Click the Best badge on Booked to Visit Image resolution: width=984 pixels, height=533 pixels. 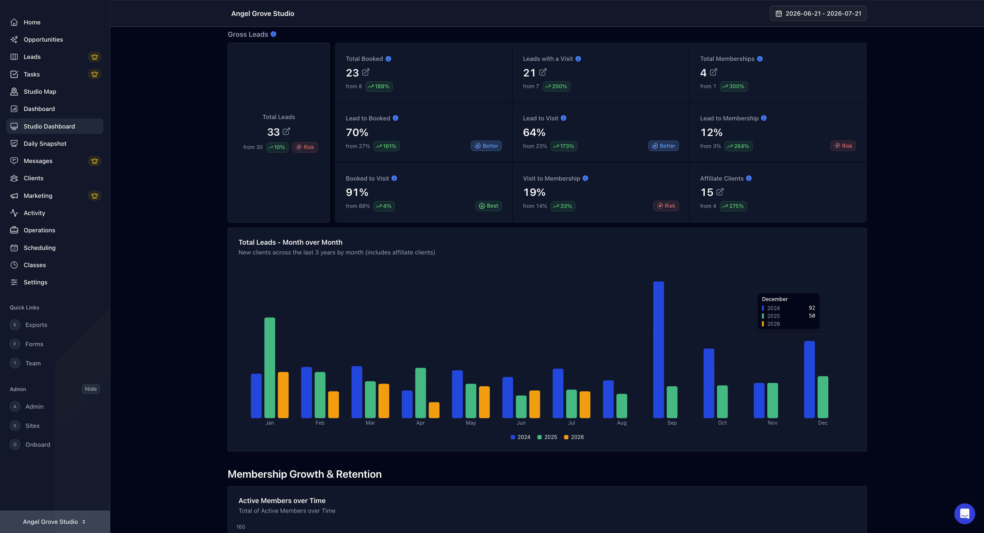click(488, 206)
